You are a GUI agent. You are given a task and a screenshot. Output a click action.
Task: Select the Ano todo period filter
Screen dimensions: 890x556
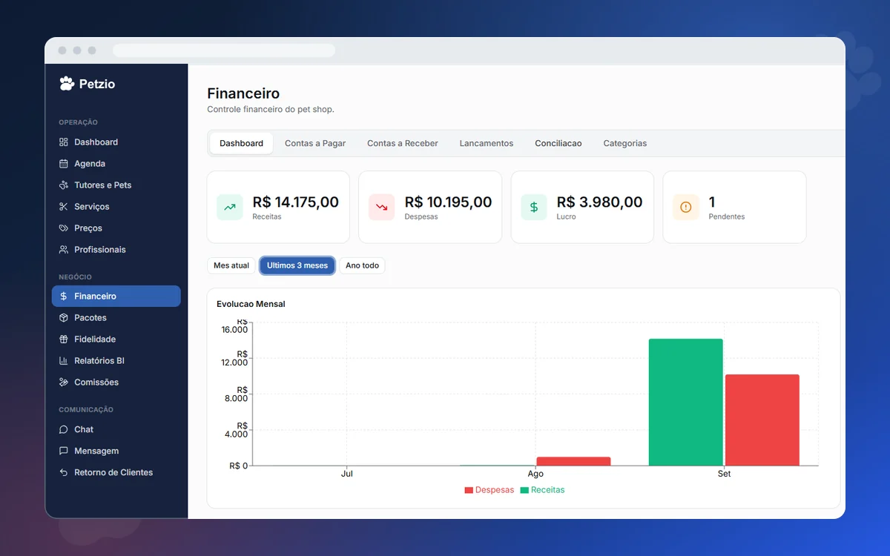tap(362, 265)
